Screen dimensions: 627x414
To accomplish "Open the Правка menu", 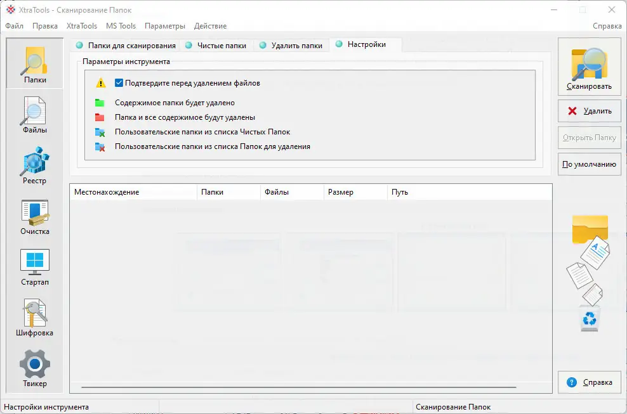I will (x=45, y=26).
